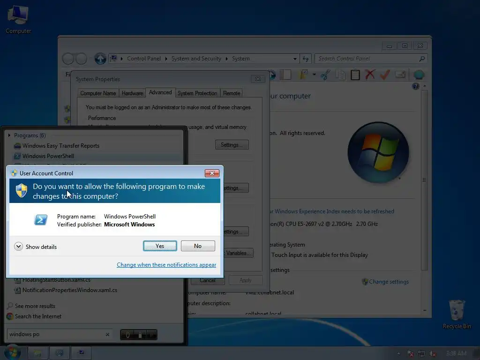Click Change settings link in System window
The height and width of the screenshot is (360, 480).
(x=389, y=282)
